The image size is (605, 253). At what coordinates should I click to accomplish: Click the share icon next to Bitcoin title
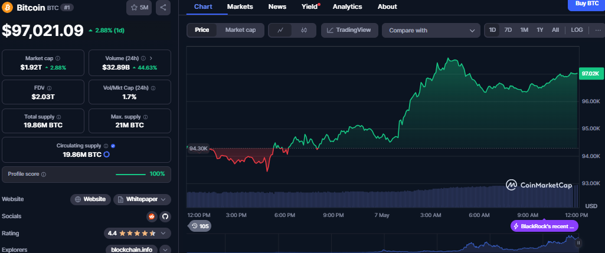pos(163,8)
